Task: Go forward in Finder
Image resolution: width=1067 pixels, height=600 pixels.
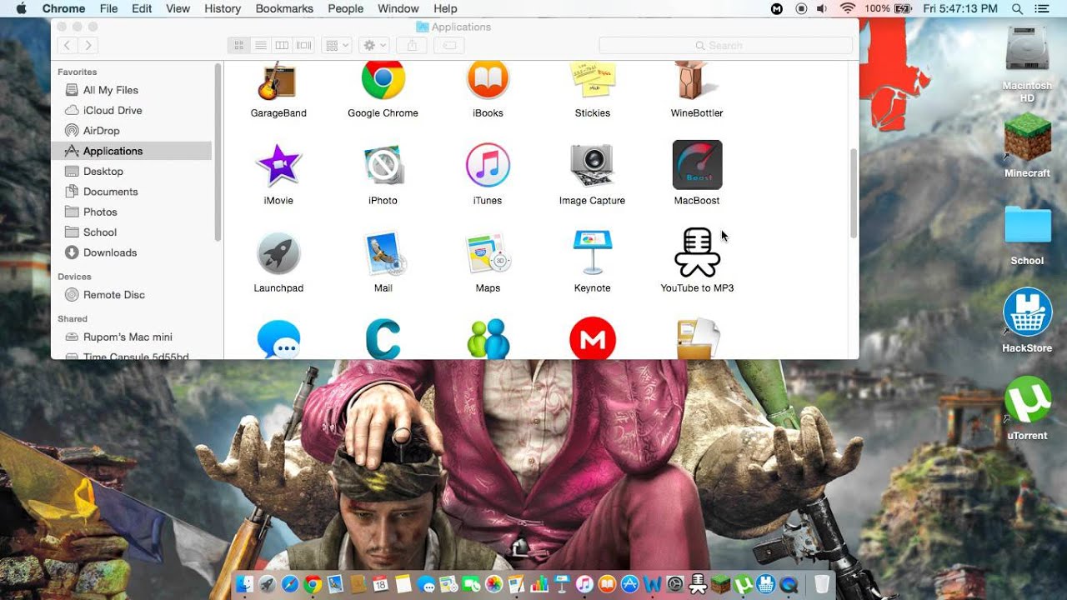Action: point(88,45)
